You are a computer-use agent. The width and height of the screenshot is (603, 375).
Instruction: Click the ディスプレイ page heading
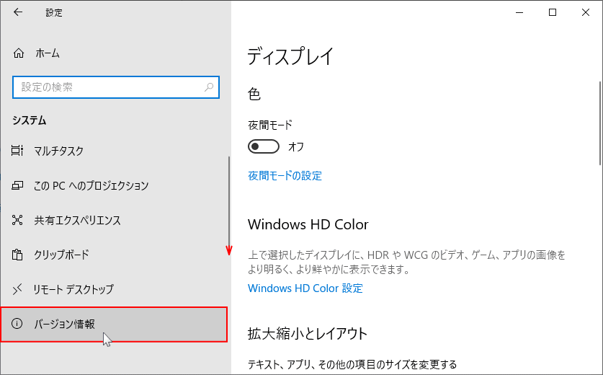[x=290, y=56]
